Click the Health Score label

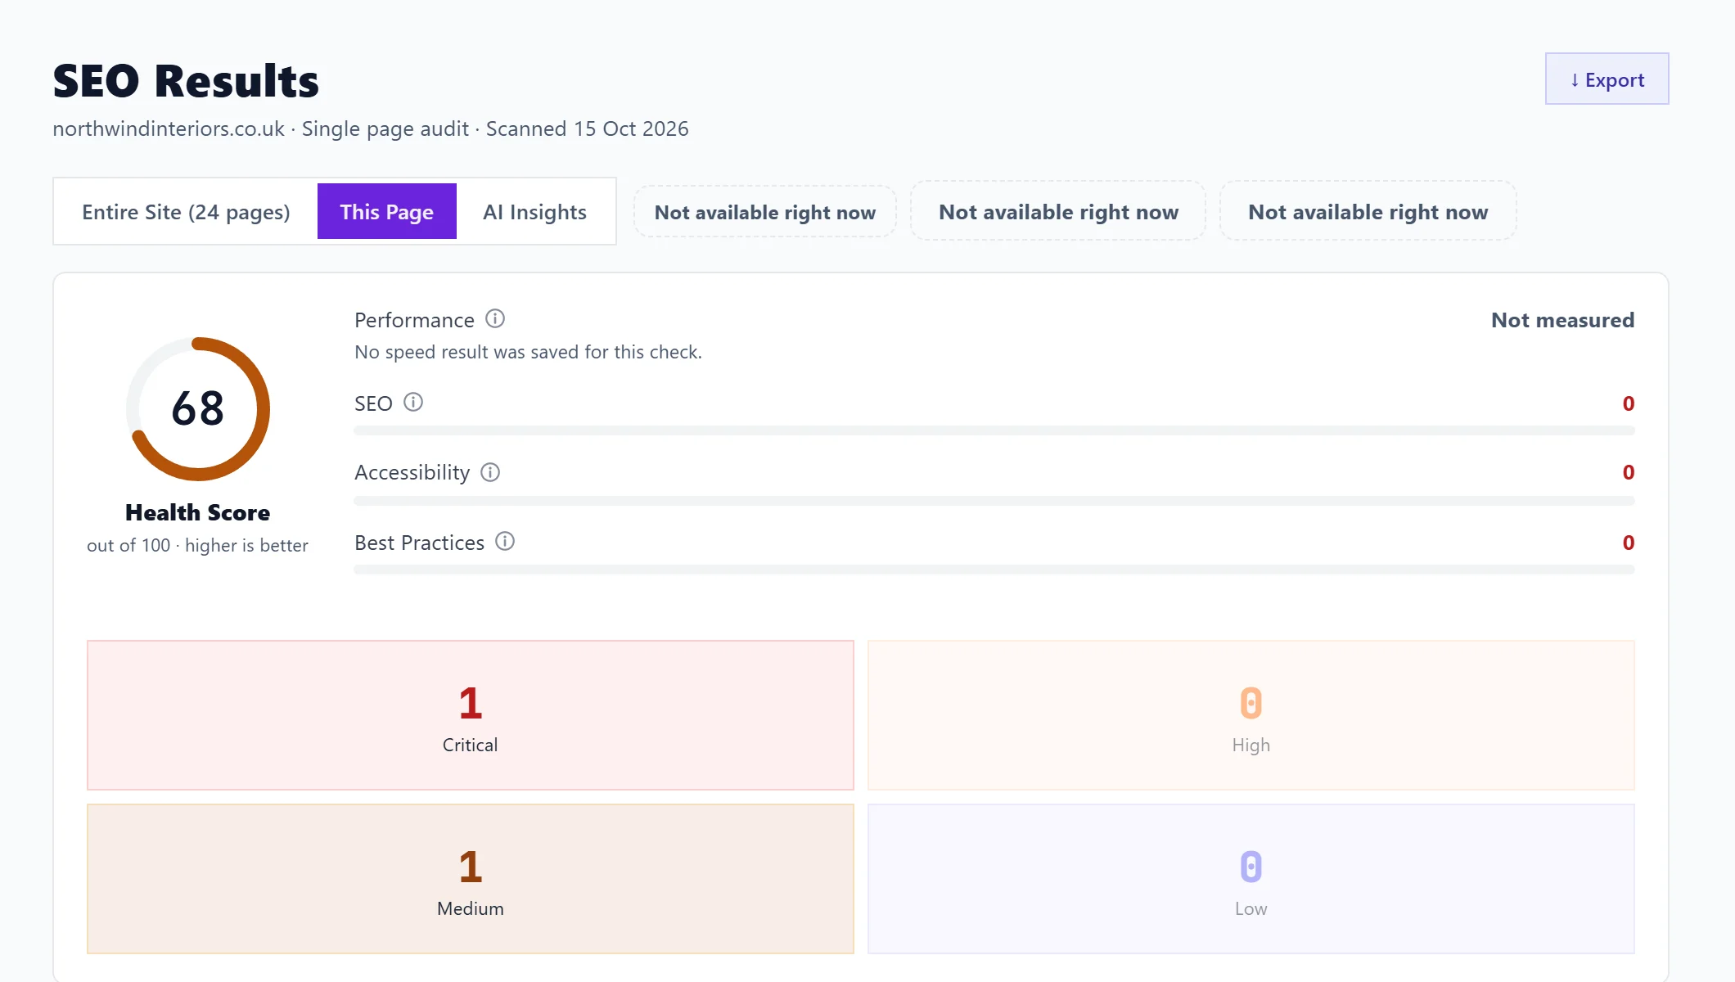(198, 512)
